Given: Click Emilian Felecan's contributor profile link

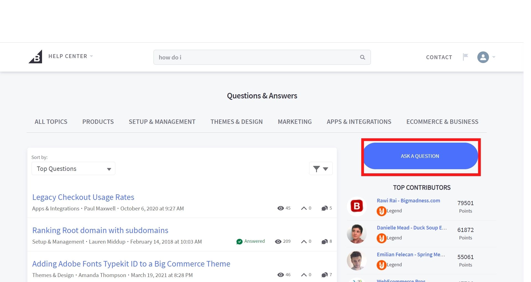Looking at the screenshot, I should (411, 254).
